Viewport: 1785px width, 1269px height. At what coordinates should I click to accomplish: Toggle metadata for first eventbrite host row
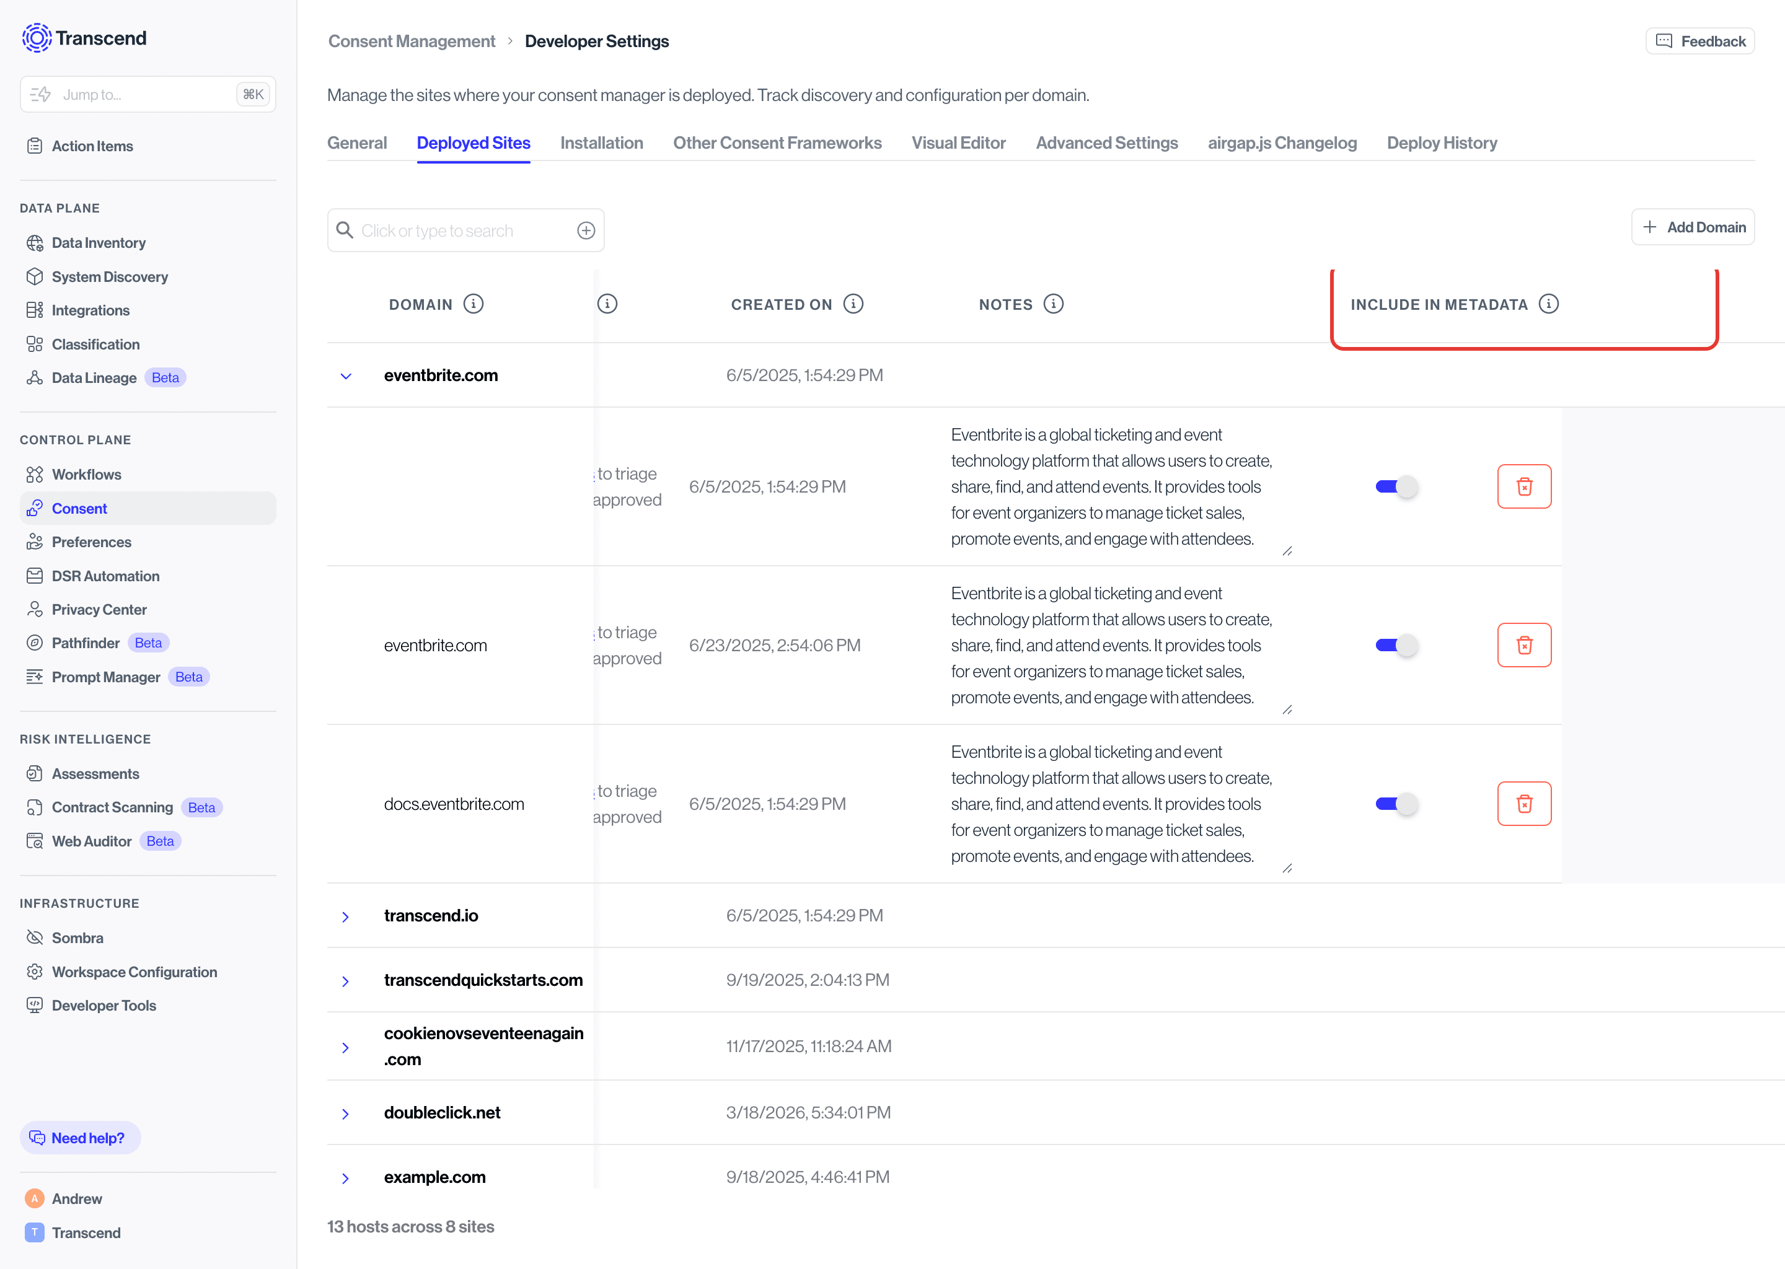[x=1396, y=487]
